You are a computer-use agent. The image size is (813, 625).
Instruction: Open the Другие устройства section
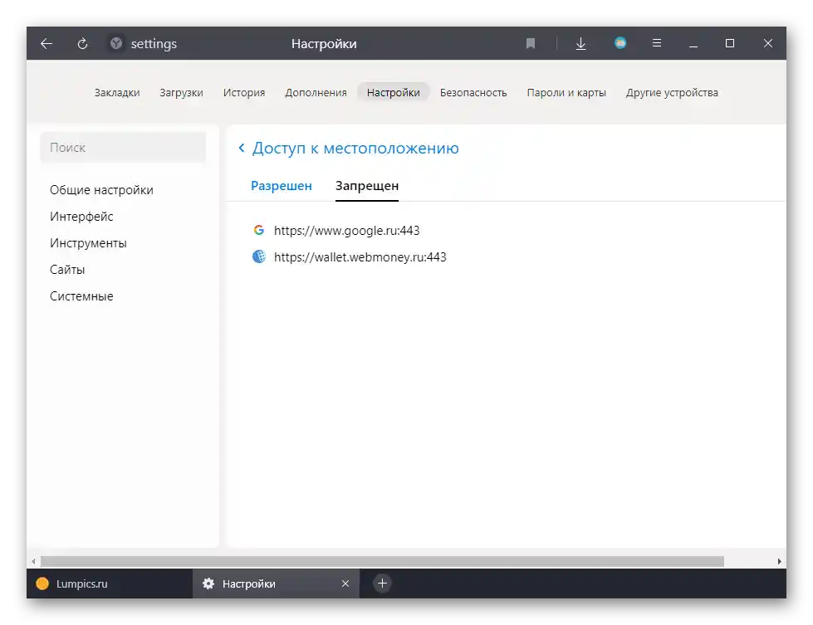(672, 93)
